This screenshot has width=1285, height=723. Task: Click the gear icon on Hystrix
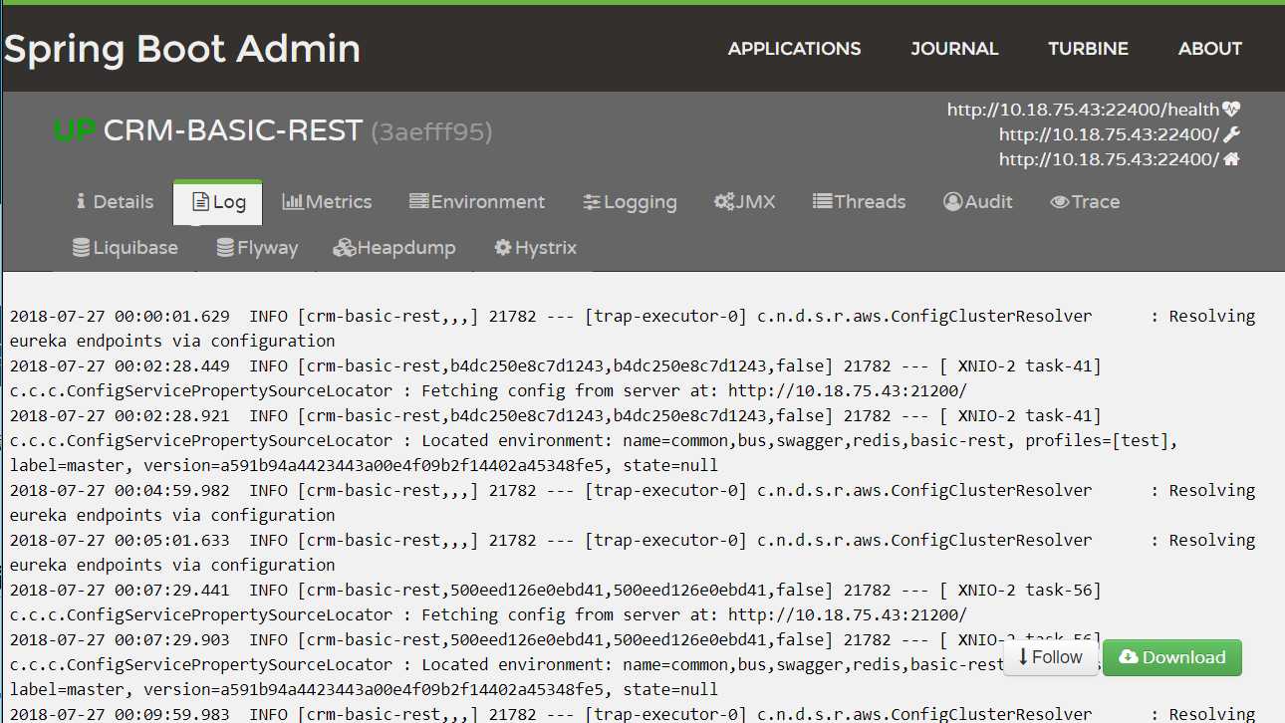coord(503,248)
